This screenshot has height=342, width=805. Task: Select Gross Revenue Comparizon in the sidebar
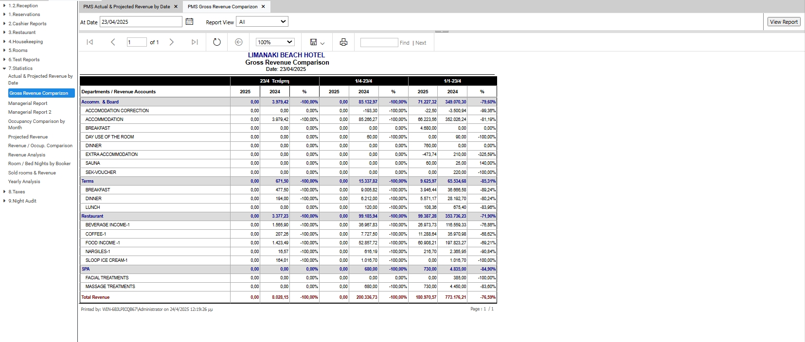tap(41, 93)
